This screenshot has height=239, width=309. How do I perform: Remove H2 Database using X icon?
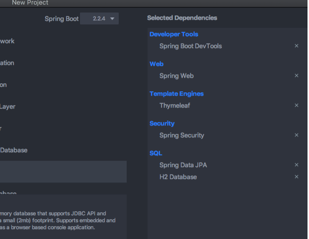pos(297,177)
